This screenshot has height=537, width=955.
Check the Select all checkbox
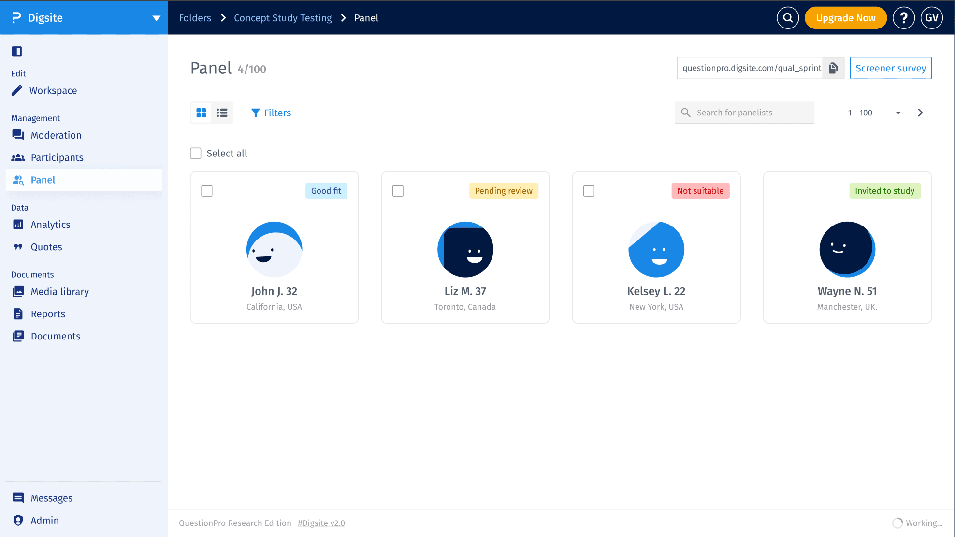(196, 153)
